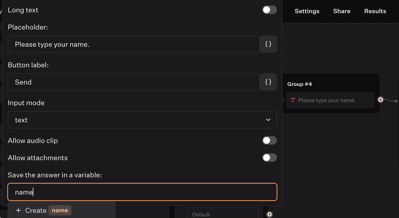Click the orange T text-input icon

(293, 100)
